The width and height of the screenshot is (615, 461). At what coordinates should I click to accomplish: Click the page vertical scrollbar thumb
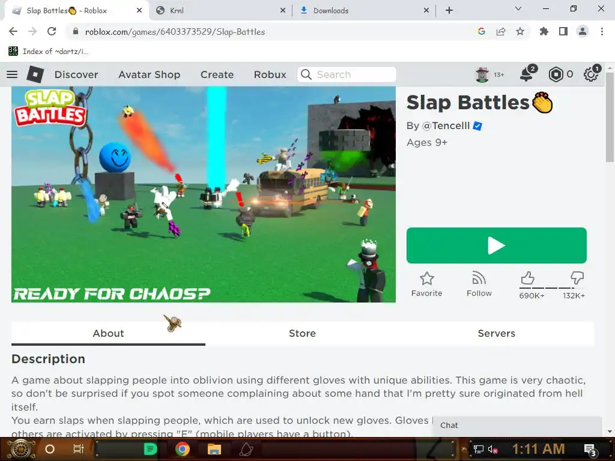610,117
